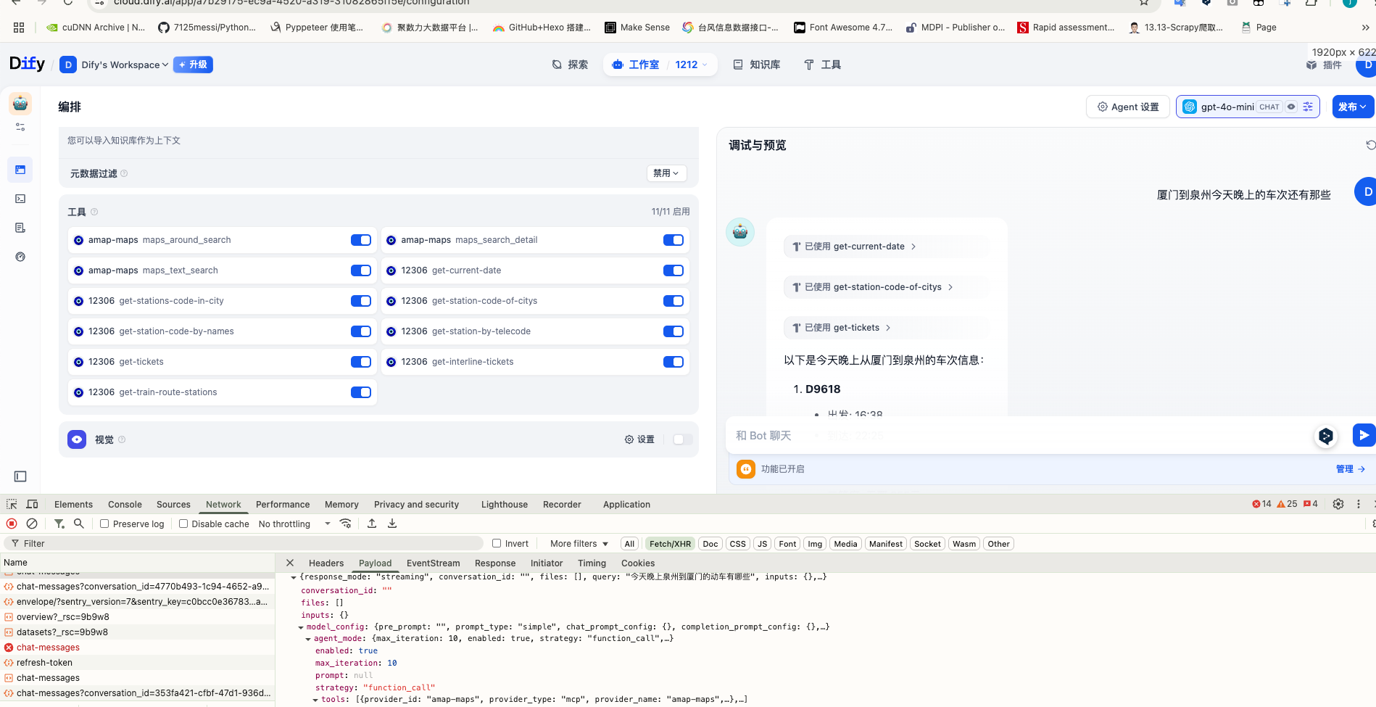Image resolution: width=1376 pixels, height=707 pixels.
Task: Activate the DevTools element inspector icon
Action: coord(12,504)
